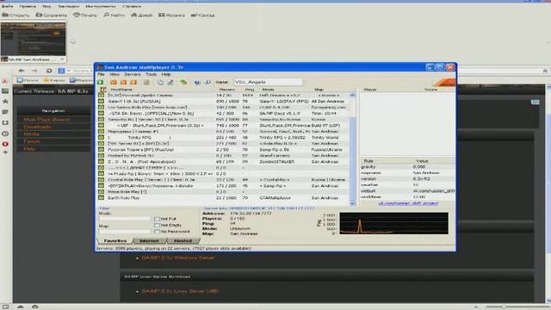The height and width of the screenshot is (310, 551).
Task: Open the search engine dropdown in browser address bar
Action: (x=69, y=71)
